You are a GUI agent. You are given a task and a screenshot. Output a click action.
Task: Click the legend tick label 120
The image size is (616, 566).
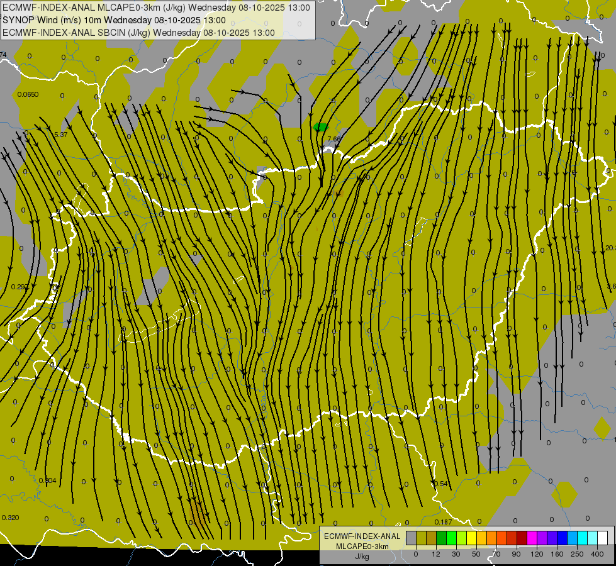[537, 554]
